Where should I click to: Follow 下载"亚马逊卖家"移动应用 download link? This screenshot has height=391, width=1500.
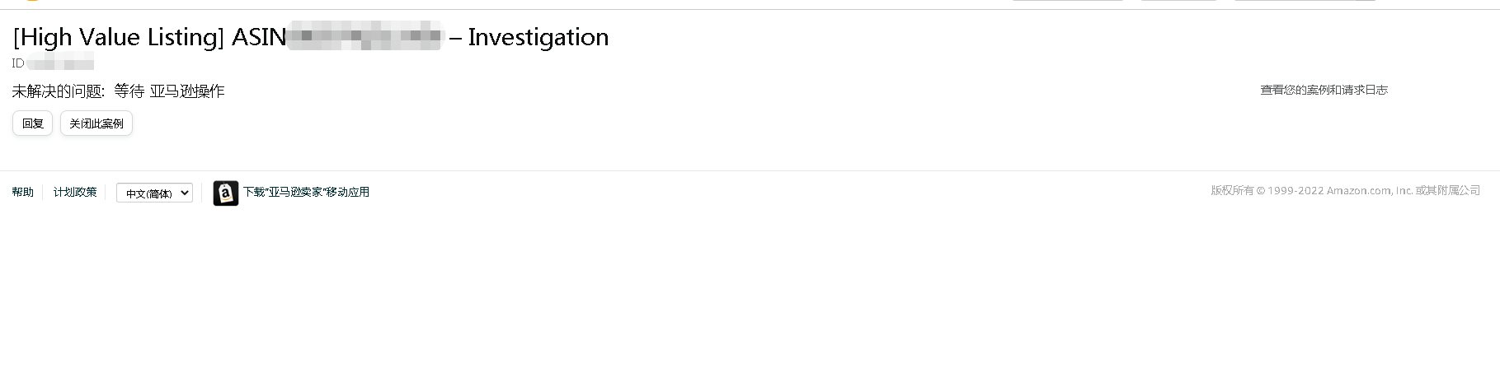(306, 192)
